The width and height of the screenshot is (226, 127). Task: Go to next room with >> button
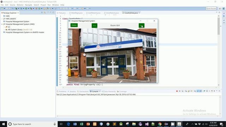coord(142,26)
